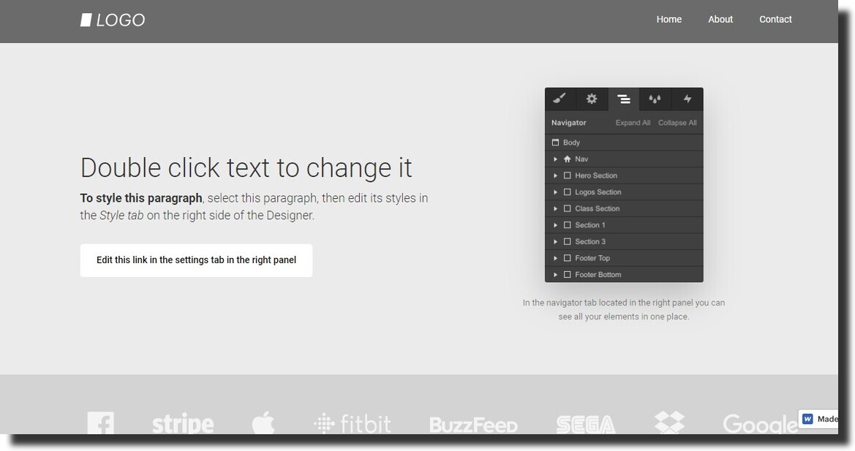Click the home icon beside Nav
Screen dimensions: 855x451
coord(567,159)
